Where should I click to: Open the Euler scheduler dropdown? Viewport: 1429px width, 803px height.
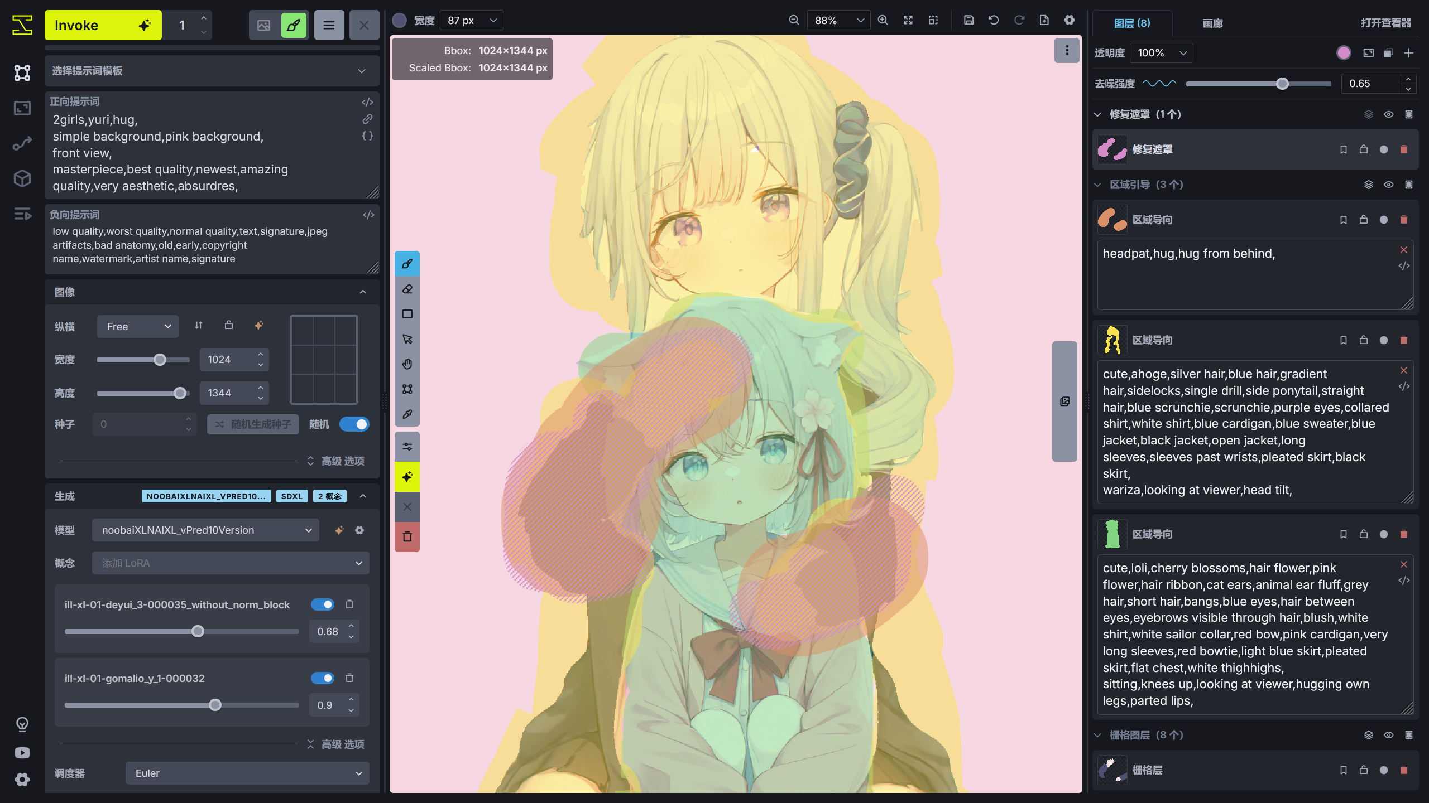(x=247, y=773)
